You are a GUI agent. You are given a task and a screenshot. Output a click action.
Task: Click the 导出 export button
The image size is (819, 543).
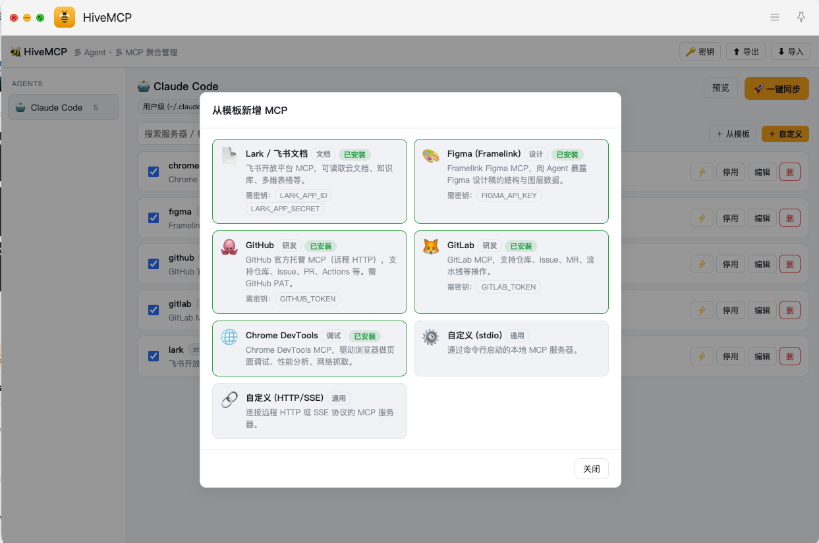point(745,51)
